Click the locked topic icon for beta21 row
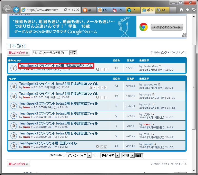Screen dimensions: 198x175 click(x=14, y=135)
